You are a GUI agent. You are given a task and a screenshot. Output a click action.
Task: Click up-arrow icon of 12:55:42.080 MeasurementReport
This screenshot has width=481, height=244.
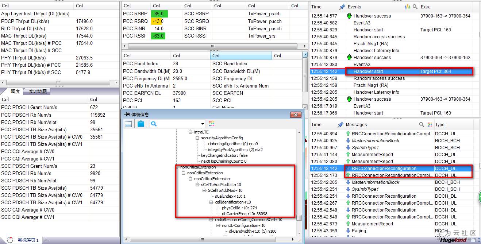348,161
